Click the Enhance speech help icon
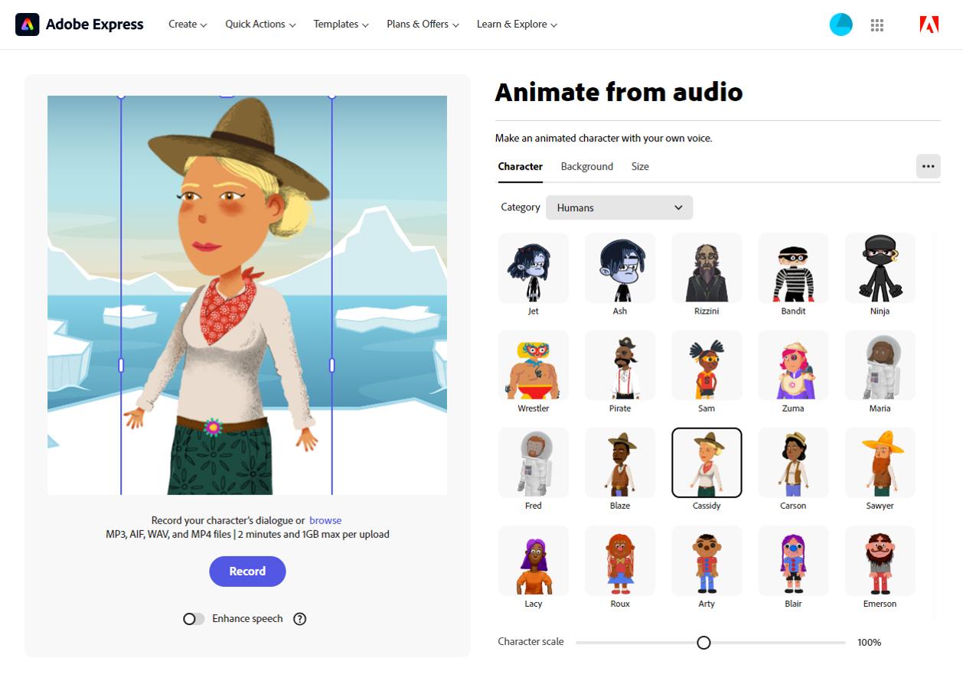Screen dimensions: 963x681 tap(299, 618)
